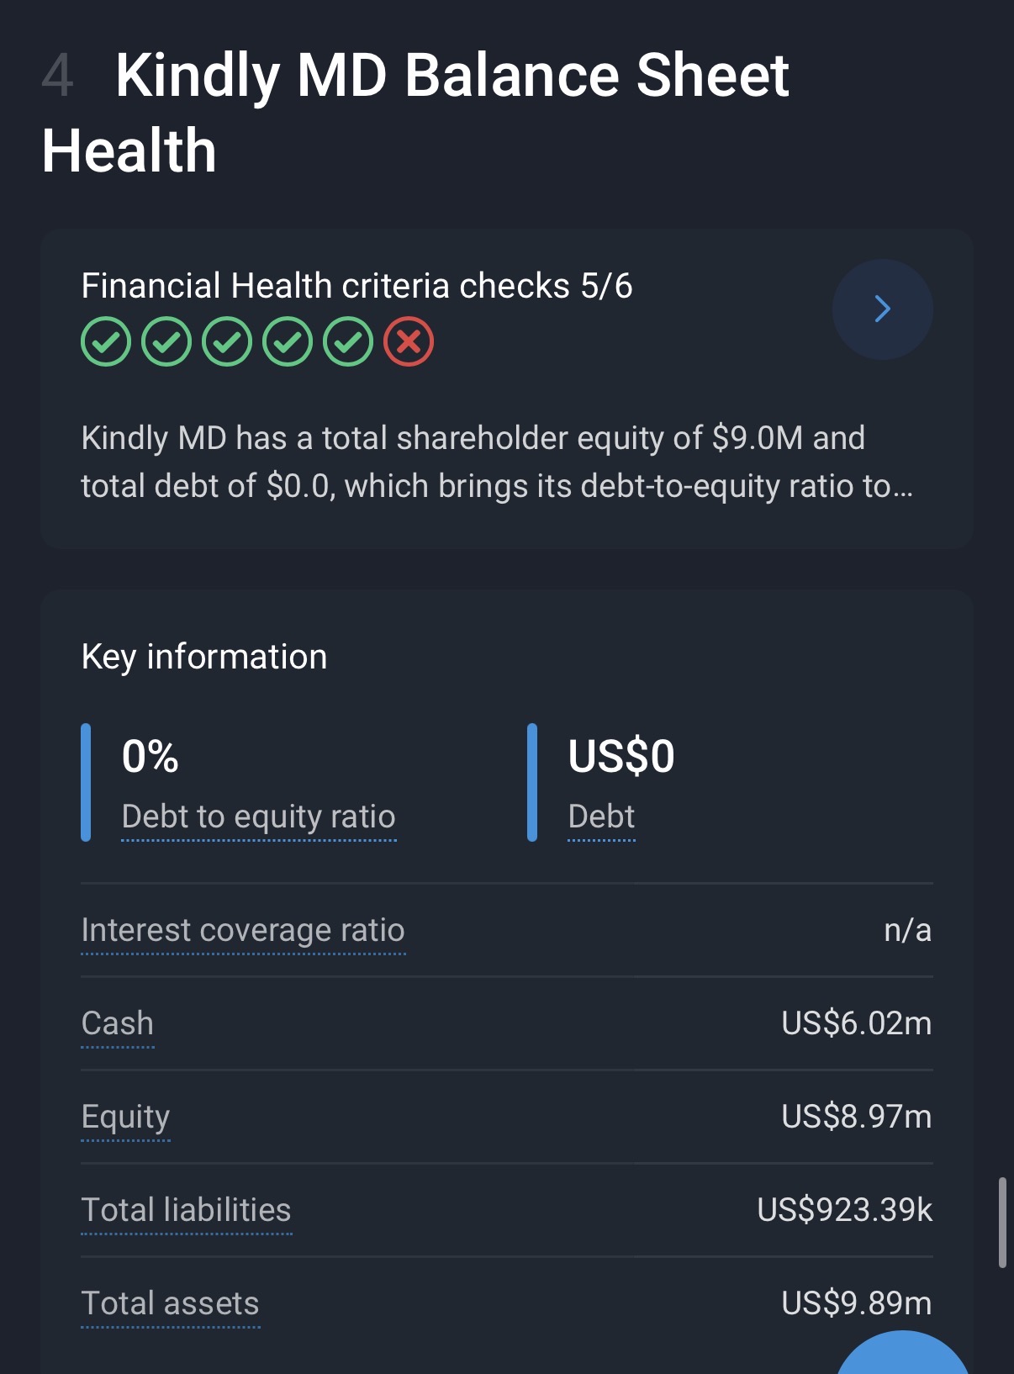
Task: Click the page scrollbar thumb
Action: (x=1001, y=1223)
